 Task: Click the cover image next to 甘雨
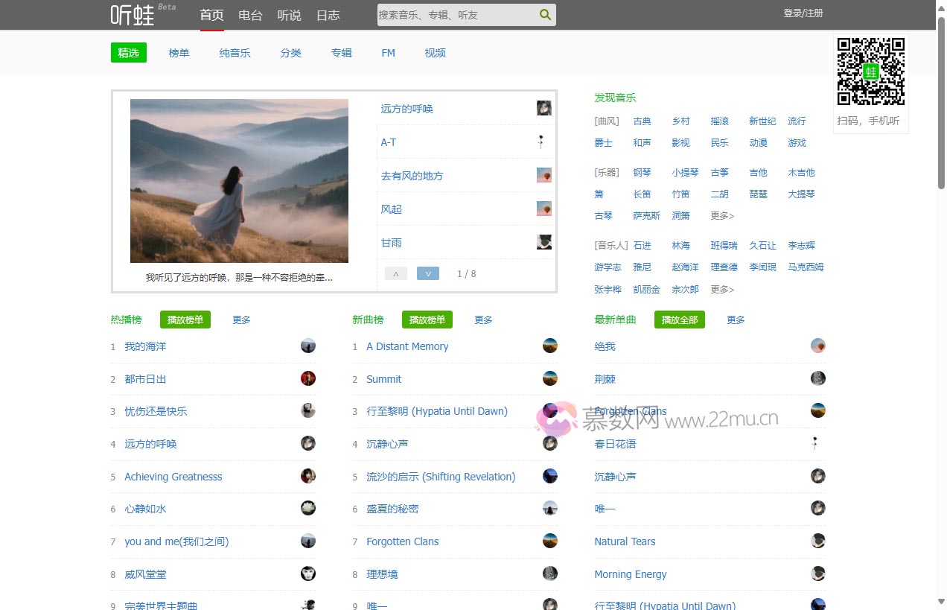(543, 241)
